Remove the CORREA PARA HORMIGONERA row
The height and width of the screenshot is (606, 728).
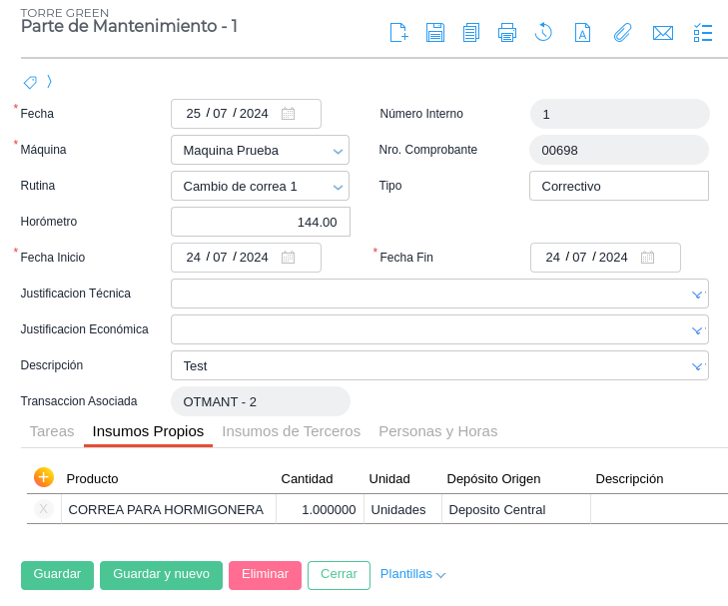(43, 509)
